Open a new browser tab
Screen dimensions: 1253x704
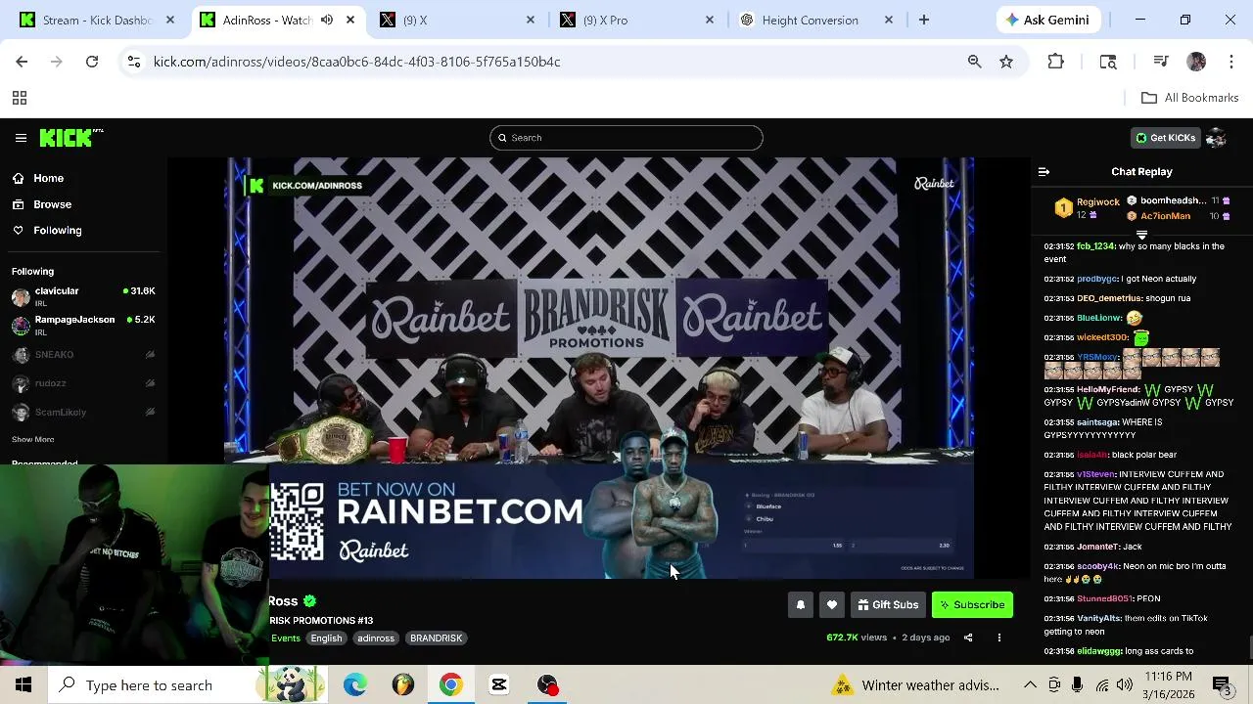[x=924, y=20]
